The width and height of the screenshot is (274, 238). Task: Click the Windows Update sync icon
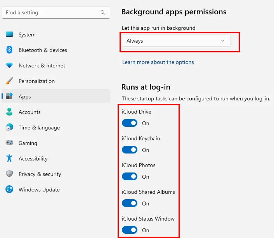click(9, 189)
